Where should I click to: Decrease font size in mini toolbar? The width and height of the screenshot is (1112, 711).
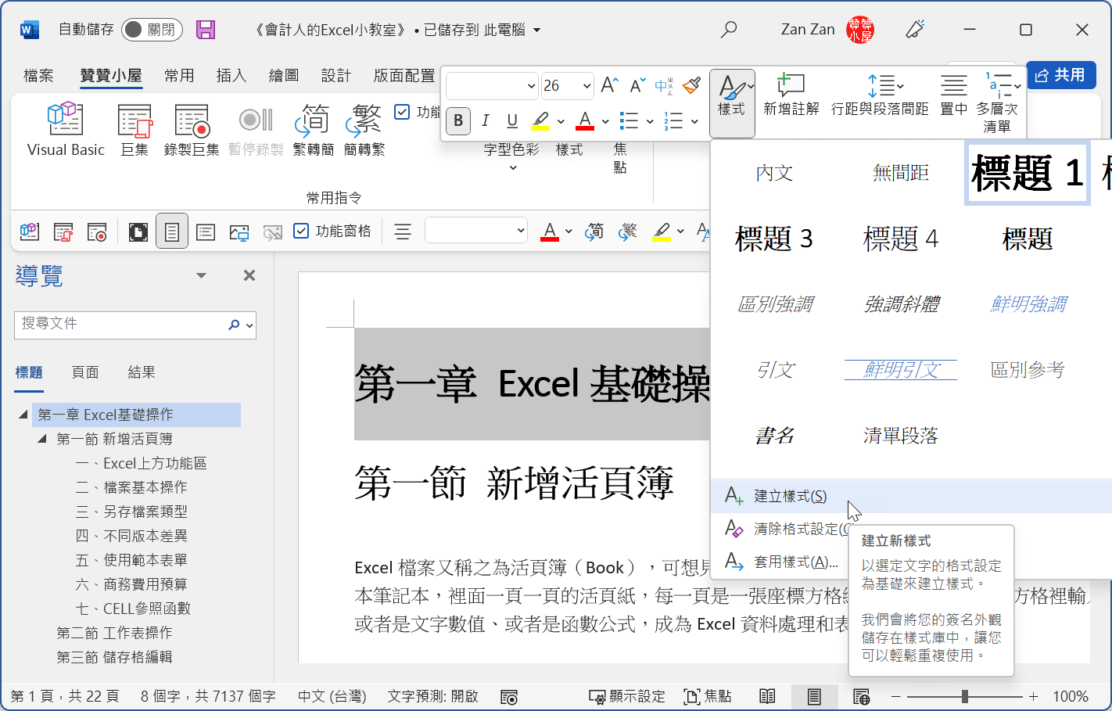(637, 85)
